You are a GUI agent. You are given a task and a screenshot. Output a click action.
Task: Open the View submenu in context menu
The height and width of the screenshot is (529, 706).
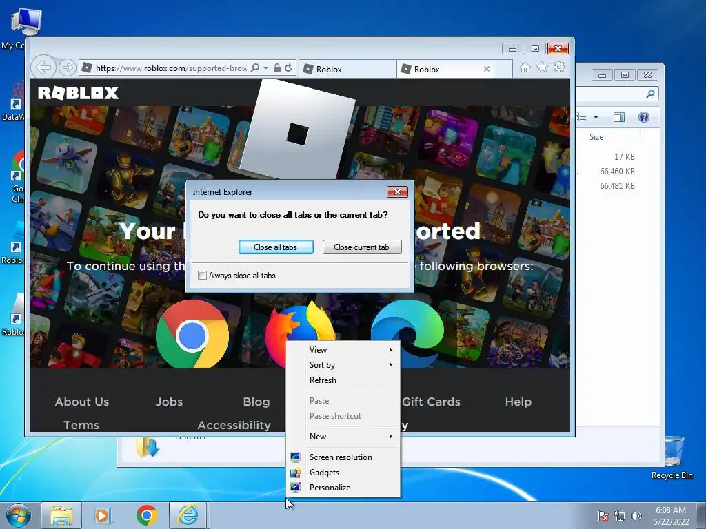click(343, 349)
